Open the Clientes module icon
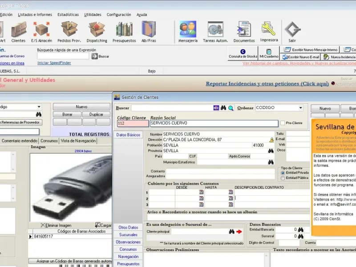This screenshot has width=356, height=267. (18, 32)
